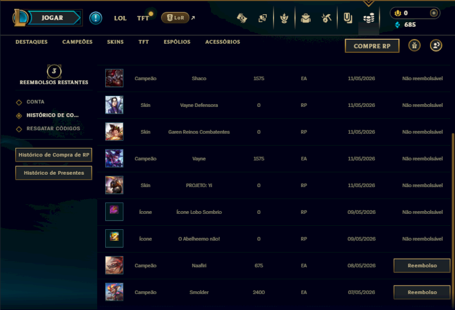Click the Smolder champion thumbnail
The height and width of the screenshot is (310, 455).
[114, 292]
